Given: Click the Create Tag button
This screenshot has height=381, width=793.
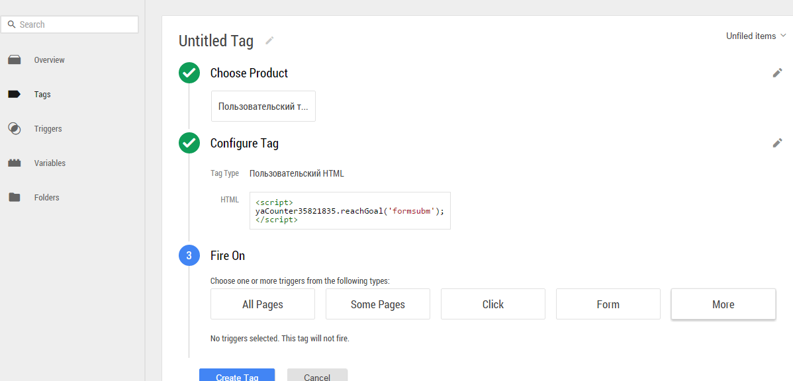Looking at the screenshot, I should click(x=237, y=375).
